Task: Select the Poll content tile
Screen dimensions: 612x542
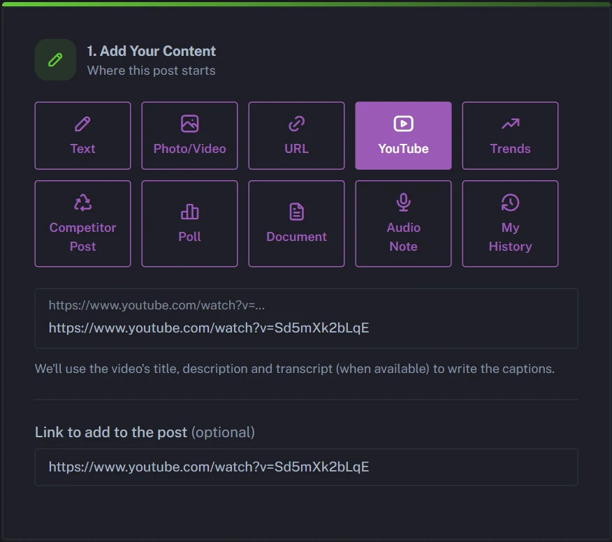Action: click(190, 224)
